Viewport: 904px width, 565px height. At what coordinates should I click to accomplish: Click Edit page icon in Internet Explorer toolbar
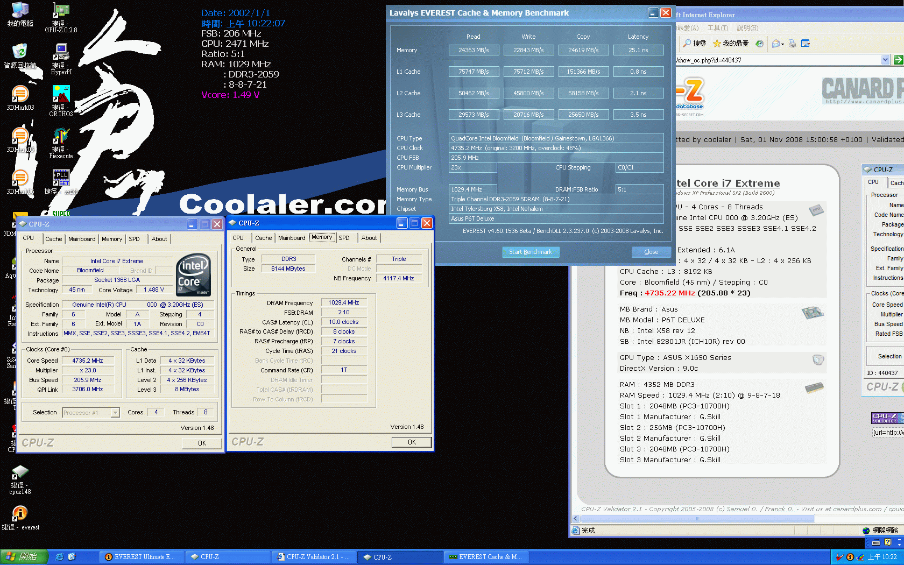point(806,44)
